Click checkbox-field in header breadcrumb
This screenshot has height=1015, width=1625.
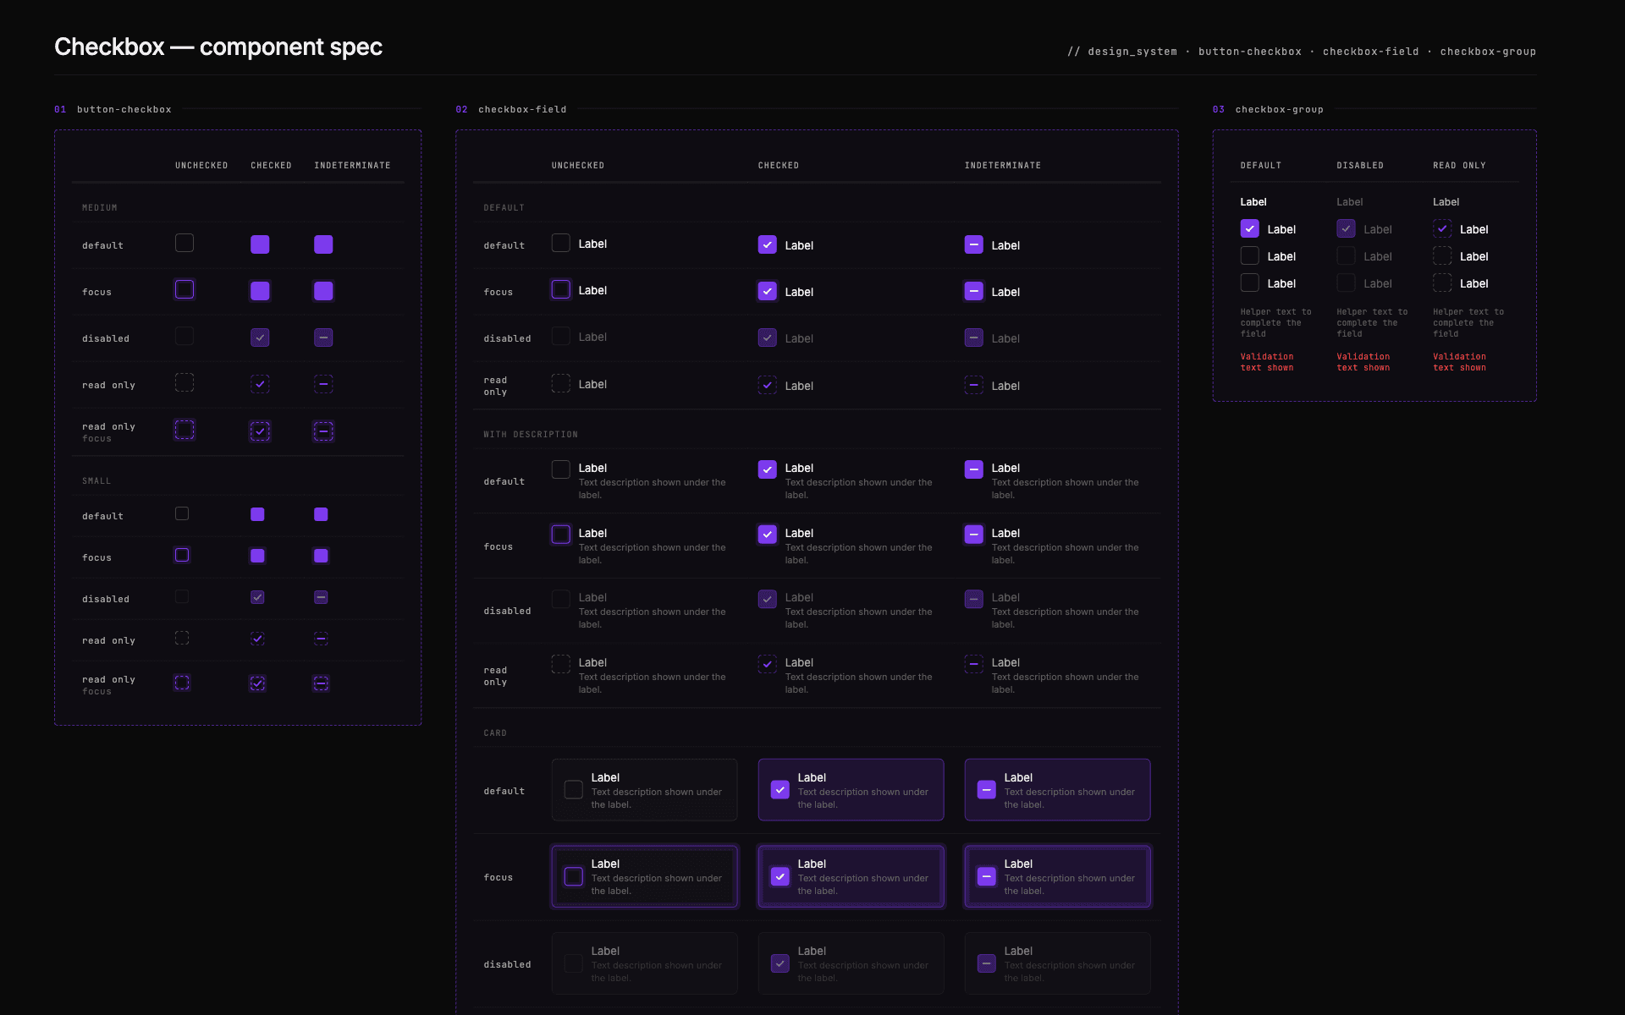[1370, 52]
